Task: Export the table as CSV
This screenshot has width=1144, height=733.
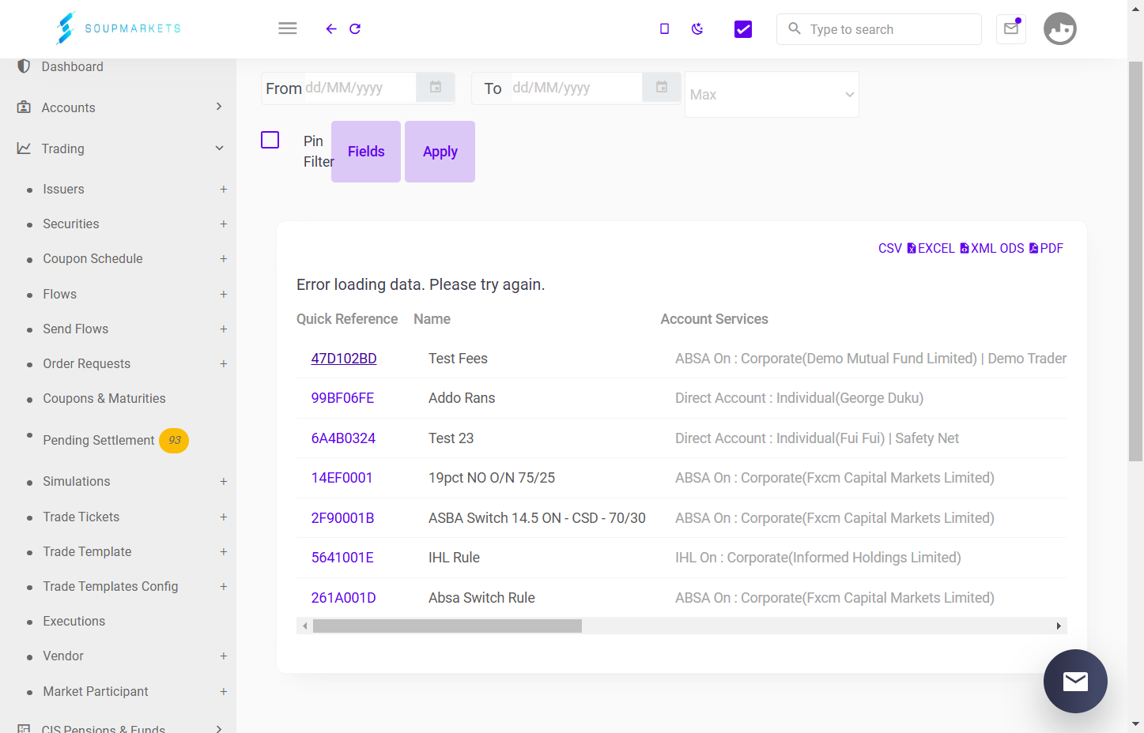Action: tap(890, 249)
